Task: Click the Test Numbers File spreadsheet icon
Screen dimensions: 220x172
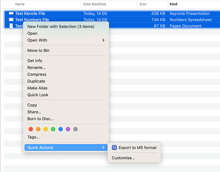Action: tap(11, 20)
